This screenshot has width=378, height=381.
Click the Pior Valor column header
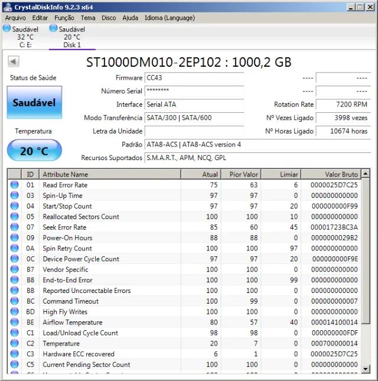point(241,174)
